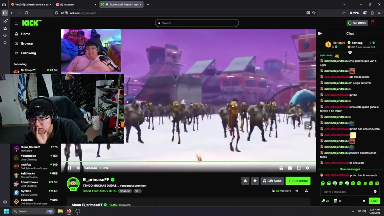Viewport: 384px width, 216px height.
Task: Click the green video progress bar
Action: (188, 162)
